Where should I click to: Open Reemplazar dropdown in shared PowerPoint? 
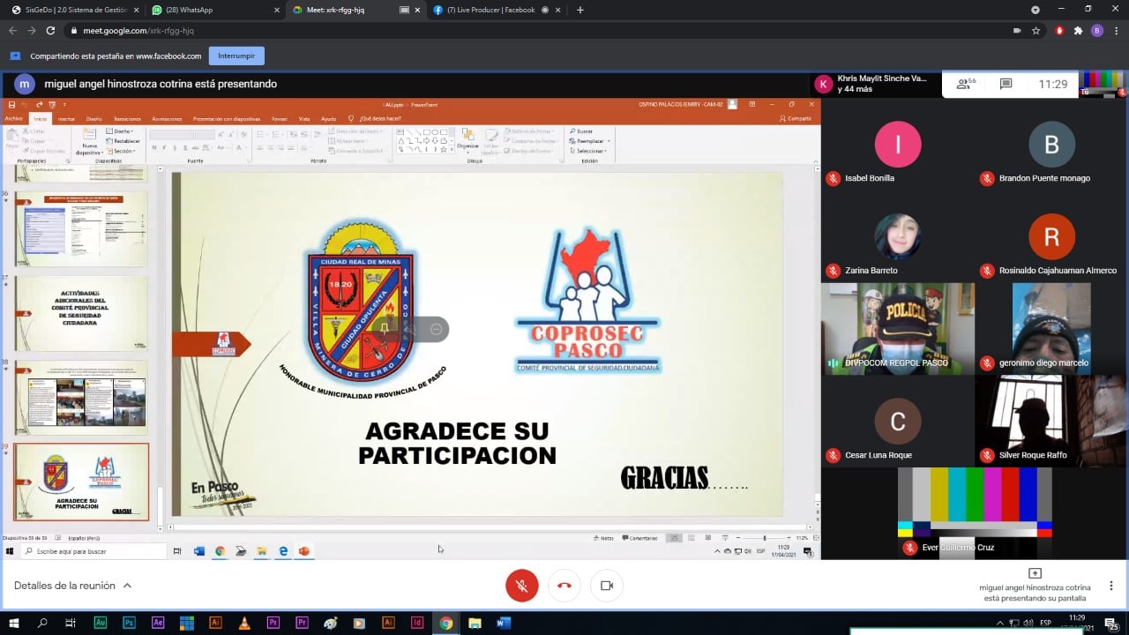pyautogui.click(x=591, y=141)
